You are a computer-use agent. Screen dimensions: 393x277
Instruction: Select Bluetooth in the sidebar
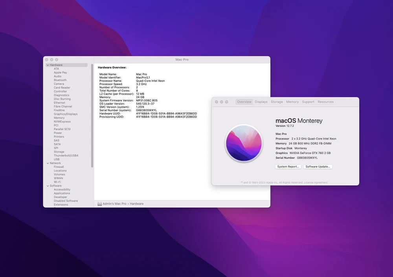click(x=60, y=80)
